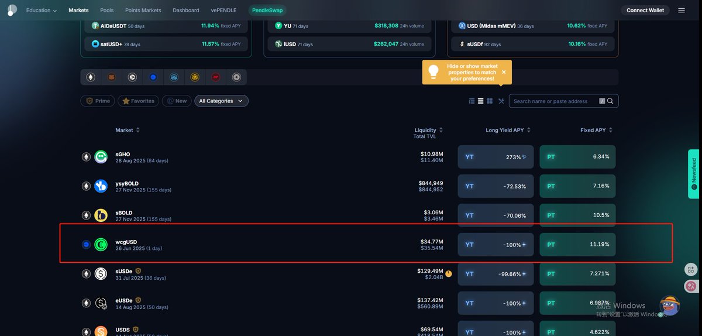Viewport: 702px width, 336px height.
Task: Click the wcgUSD token icon
Action: [101, 245]
